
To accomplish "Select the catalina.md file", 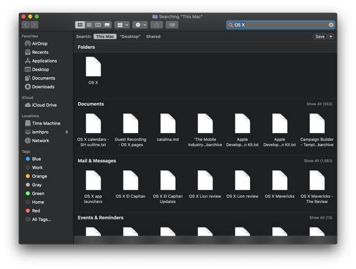I will click(x=168, y=127).
